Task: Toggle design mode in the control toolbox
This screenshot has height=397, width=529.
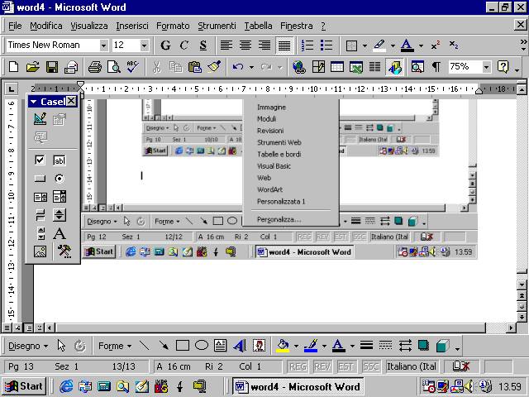Action: coord(41,119)
